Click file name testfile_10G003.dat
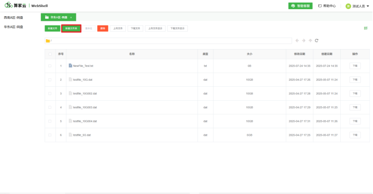 pos(85,107)
